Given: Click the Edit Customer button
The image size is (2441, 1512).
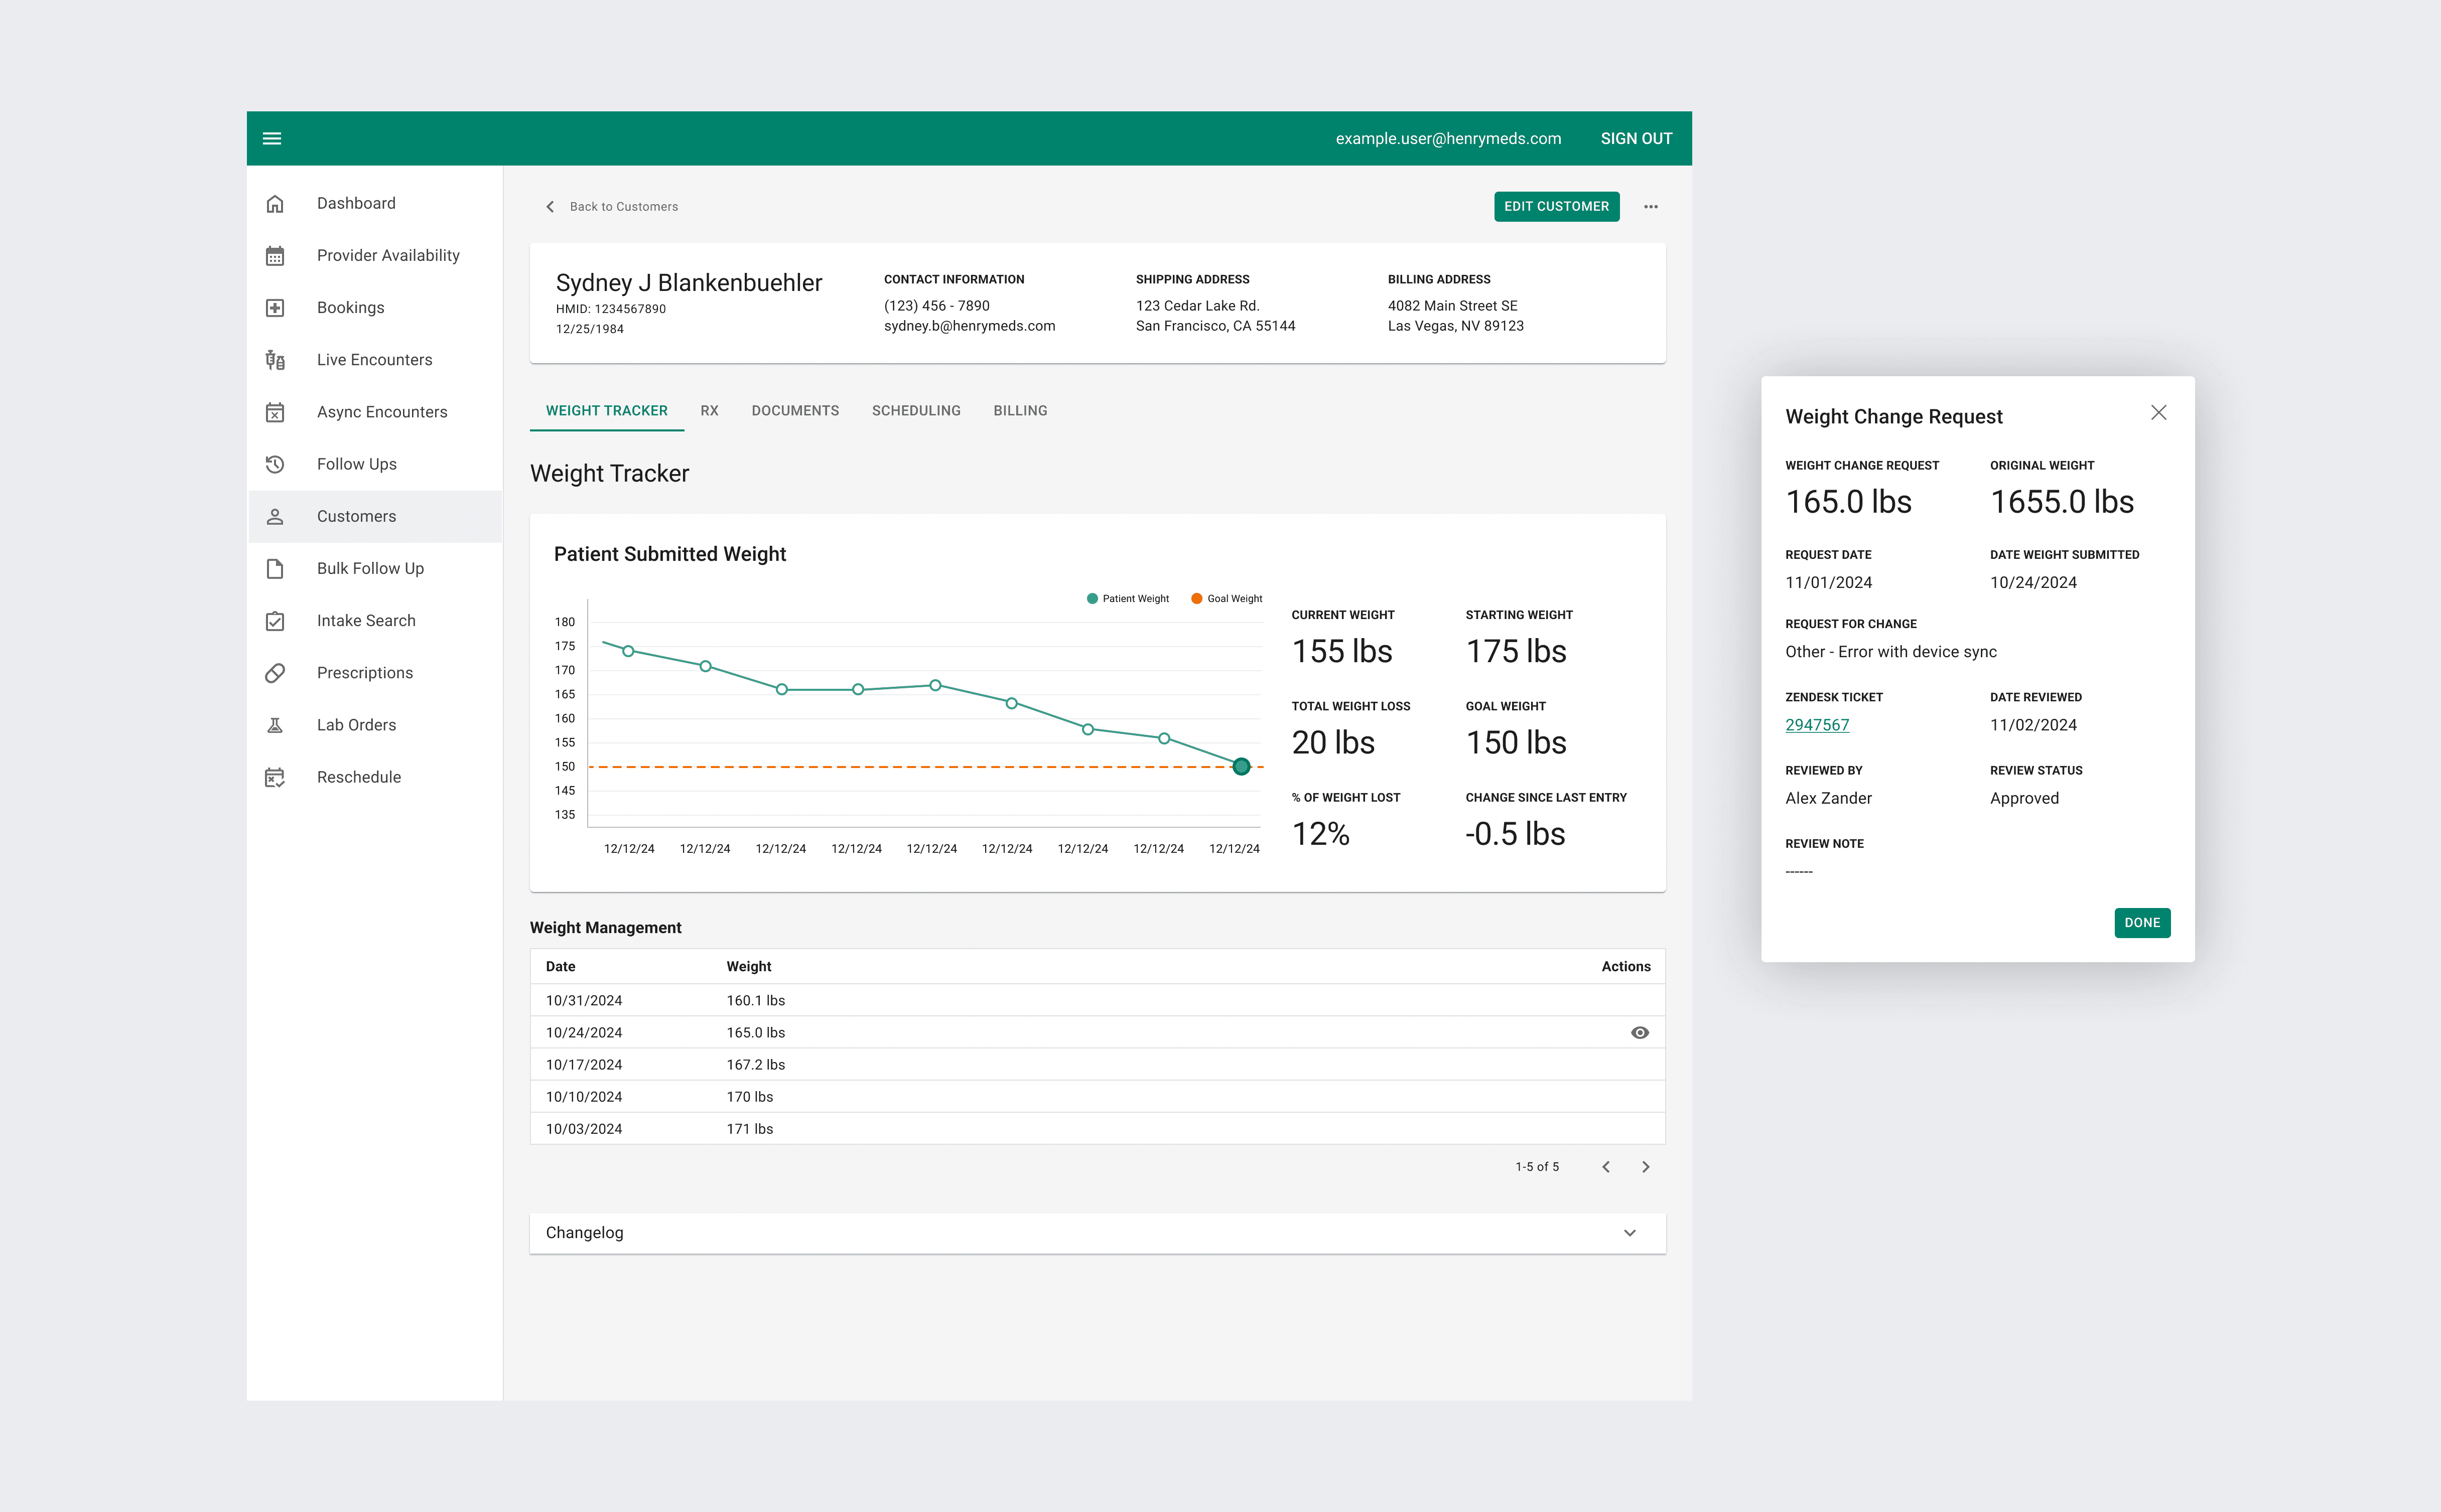Looking at the screenshot, I should tap(1556, 206).
